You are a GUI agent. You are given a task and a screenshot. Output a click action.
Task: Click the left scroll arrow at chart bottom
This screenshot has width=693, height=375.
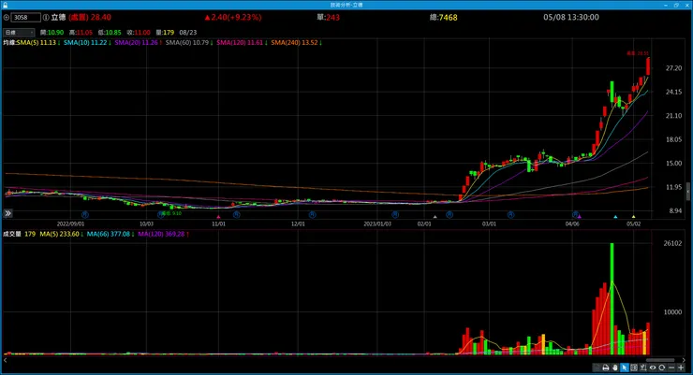coord(6,360)
